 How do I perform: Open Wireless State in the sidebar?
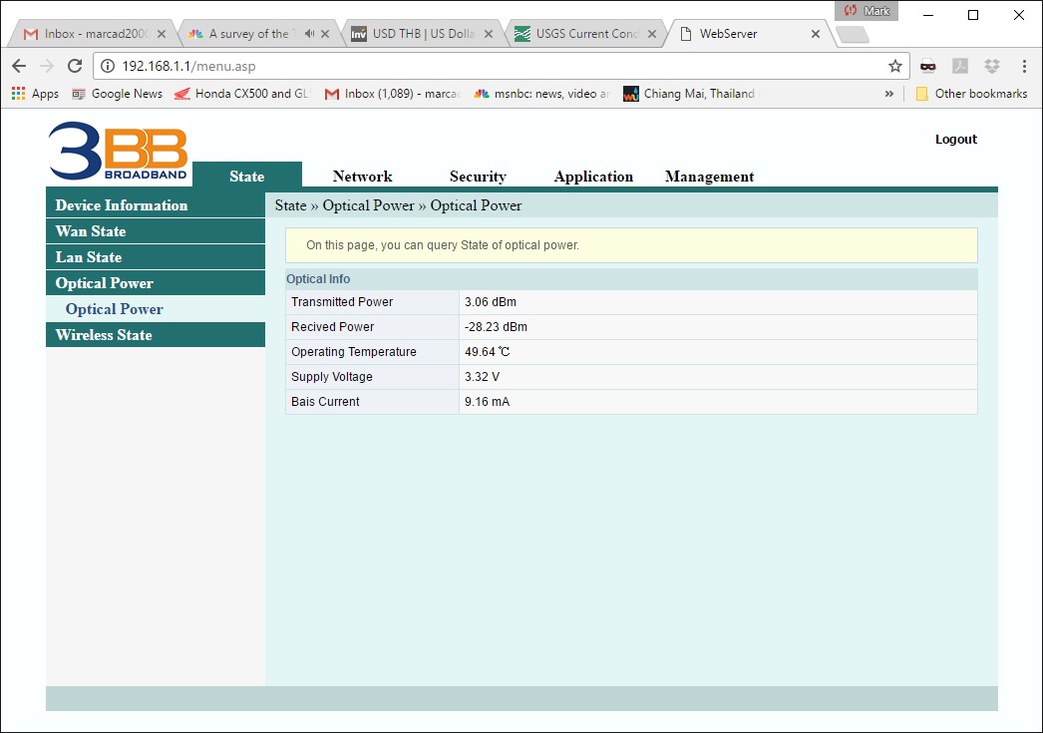(156, 334)
